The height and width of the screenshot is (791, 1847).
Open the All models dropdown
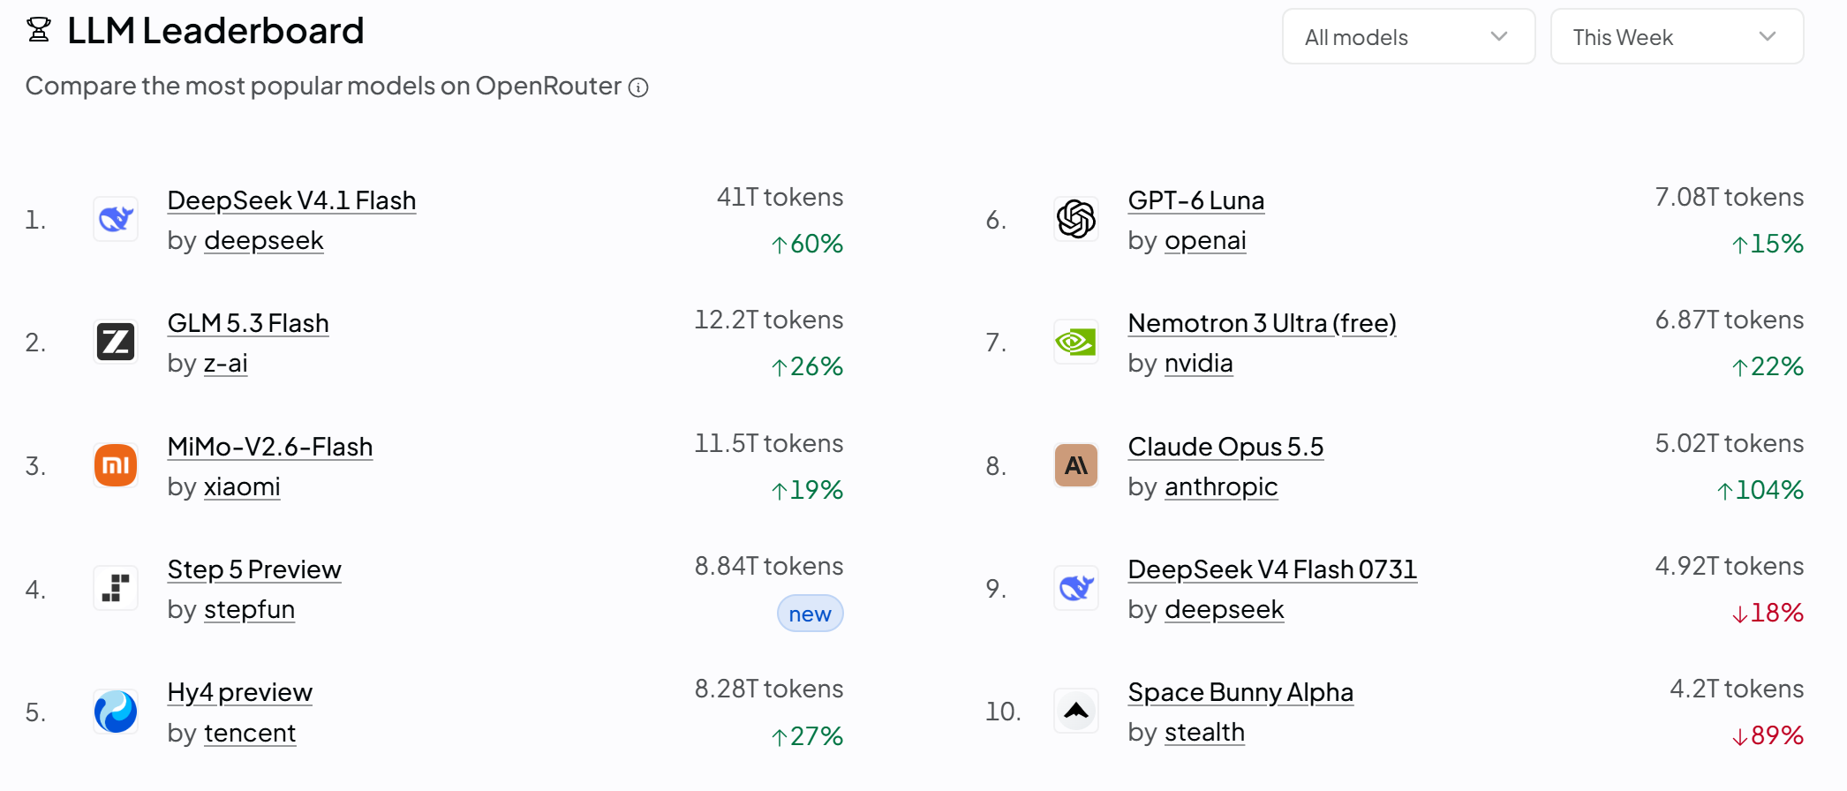(x=1408, y=37)
